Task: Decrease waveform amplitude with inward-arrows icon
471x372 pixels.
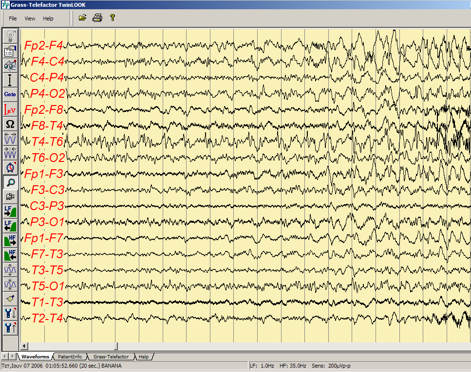Action: pyautogui.click(x=10, y=284)
